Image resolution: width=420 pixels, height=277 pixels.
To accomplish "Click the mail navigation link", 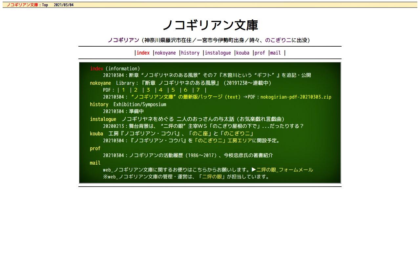I will (275, 53).
